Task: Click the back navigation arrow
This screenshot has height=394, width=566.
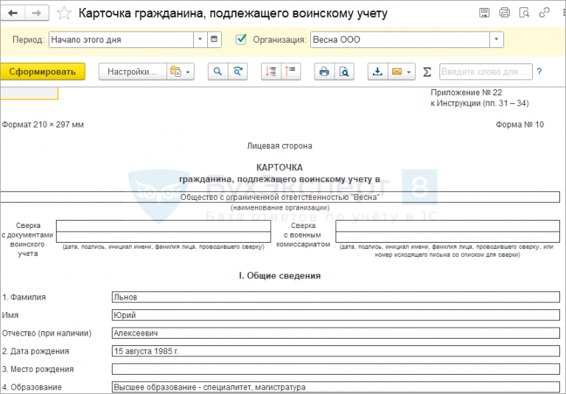Action: (x=14, y=13)
